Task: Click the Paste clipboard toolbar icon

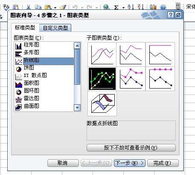Action: pyautogui.click(x=48, y=7)
